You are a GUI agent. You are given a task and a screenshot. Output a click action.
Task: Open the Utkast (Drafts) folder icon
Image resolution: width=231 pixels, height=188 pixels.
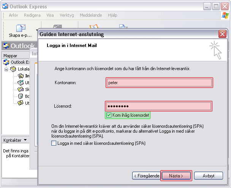coord(21,103)
